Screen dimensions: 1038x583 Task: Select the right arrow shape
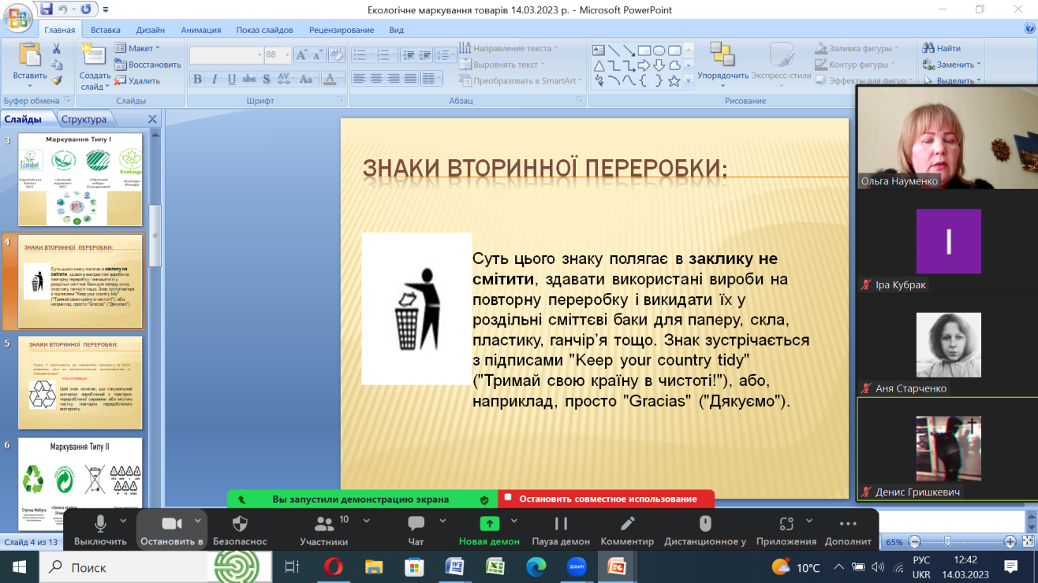point(644,65)
